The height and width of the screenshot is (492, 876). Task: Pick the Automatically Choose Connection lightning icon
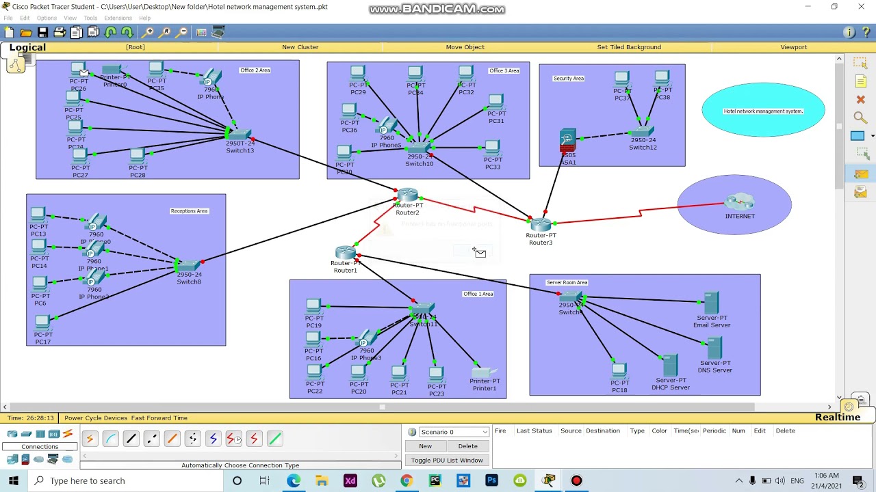click(x=90, y=439)
